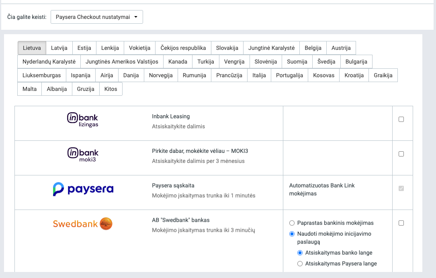Click the Inbank lizingas logo
This screenshot has width=436, height=278.
(82, 119)
